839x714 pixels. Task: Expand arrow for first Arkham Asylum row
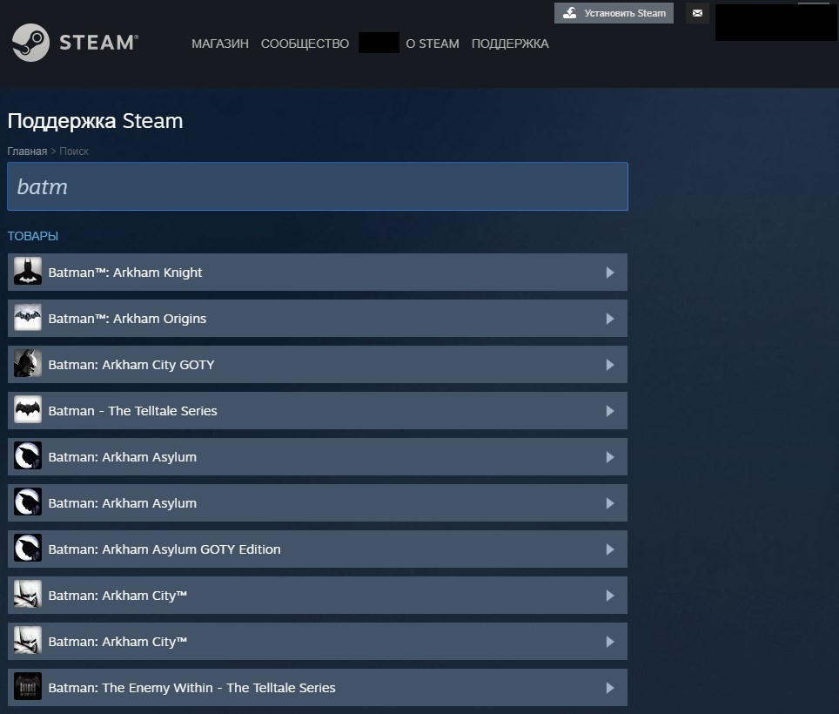610,457
